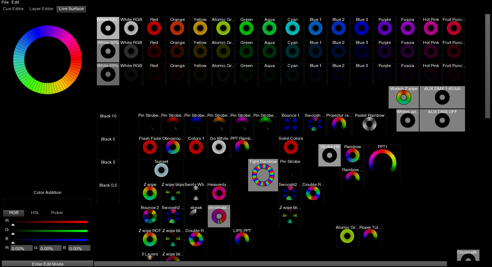Toggle the Whites an... tile
Screen dimensions: 492x267
408,120
